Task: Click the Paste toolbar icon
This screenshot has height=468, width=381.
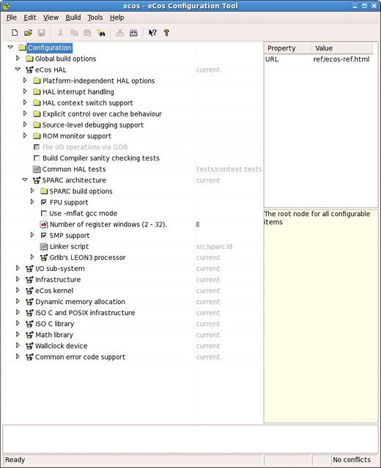Action: click(87, 32)
